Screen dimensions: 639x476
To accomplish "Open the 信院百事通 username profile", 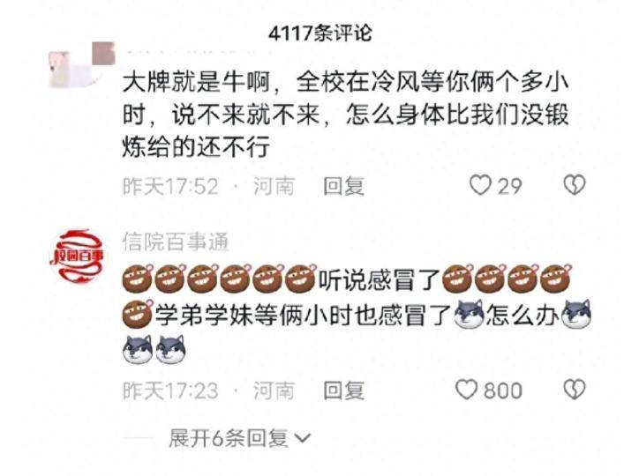I will click(x=176, y=242).
